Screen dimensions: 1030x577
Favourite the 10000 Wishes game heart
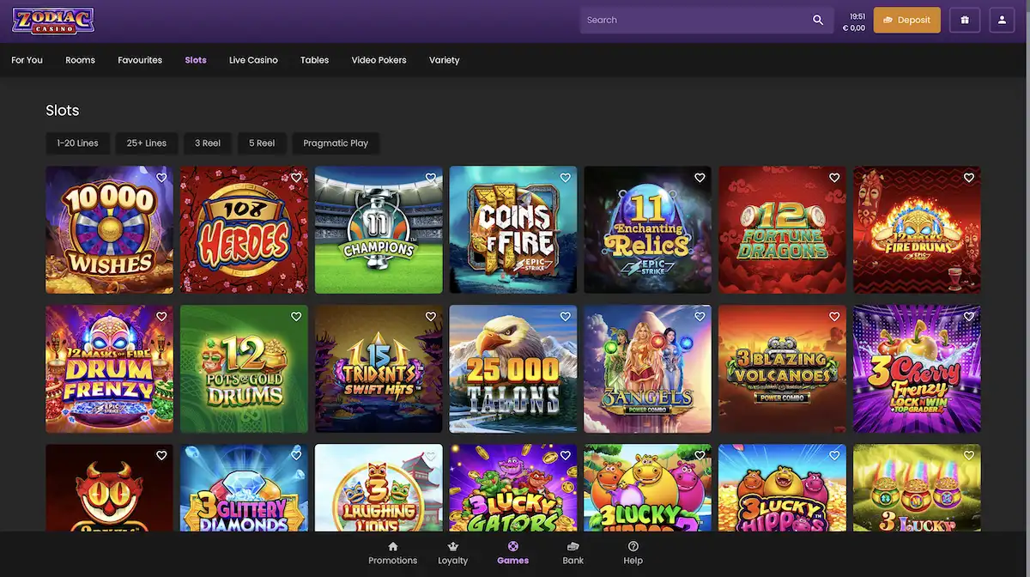pos(161,178)
